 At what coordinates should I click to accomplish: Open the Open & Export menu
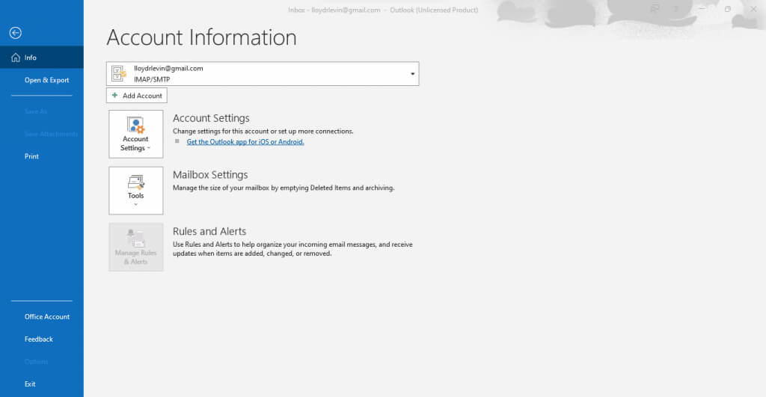coord(47,80)
